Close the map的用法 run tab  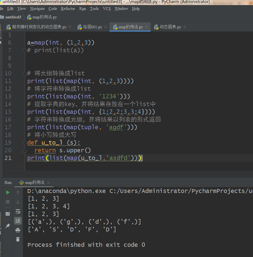pos(48,183)
